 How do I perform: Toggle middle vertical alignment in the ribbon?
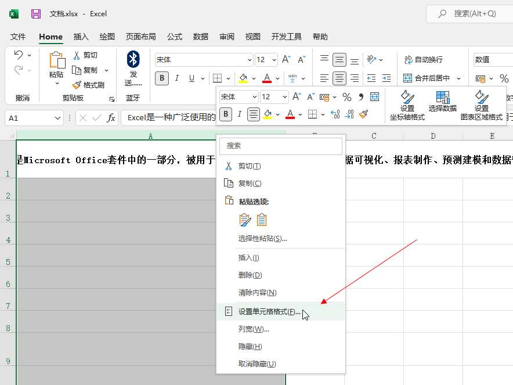(339, 60)
